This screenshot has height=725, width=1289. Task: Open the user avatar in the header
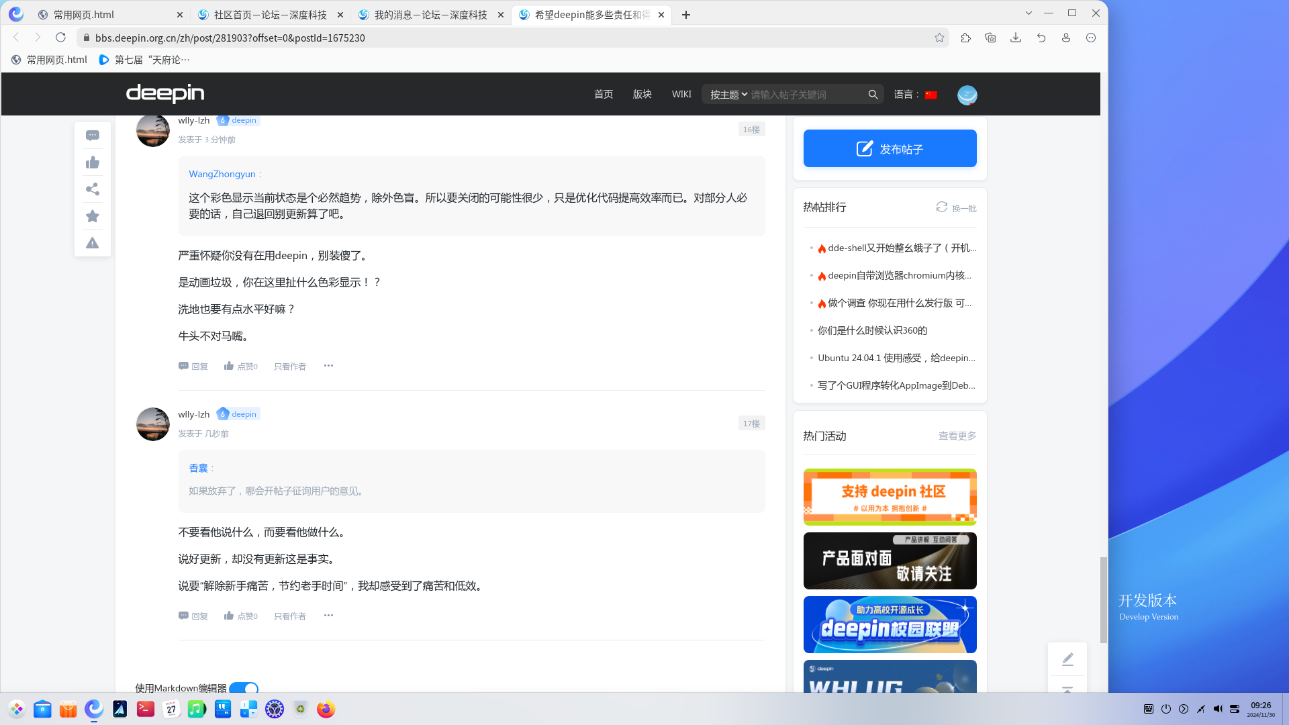tap(967, 95)
